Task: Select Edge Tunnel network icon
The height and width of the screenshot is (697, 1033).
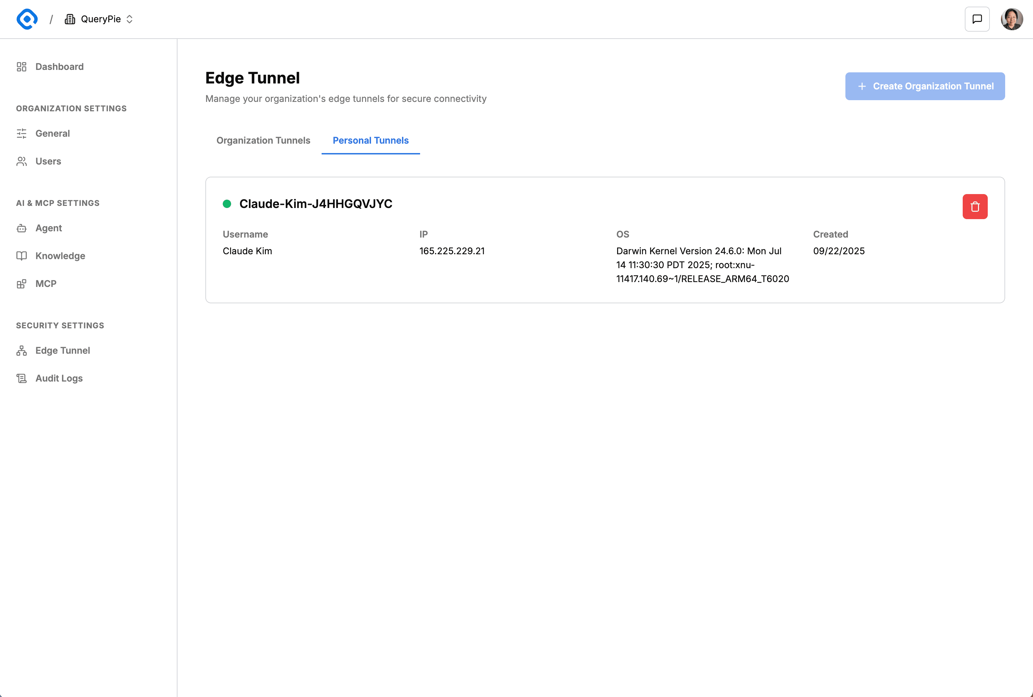Action: click(x=21, y=351)
